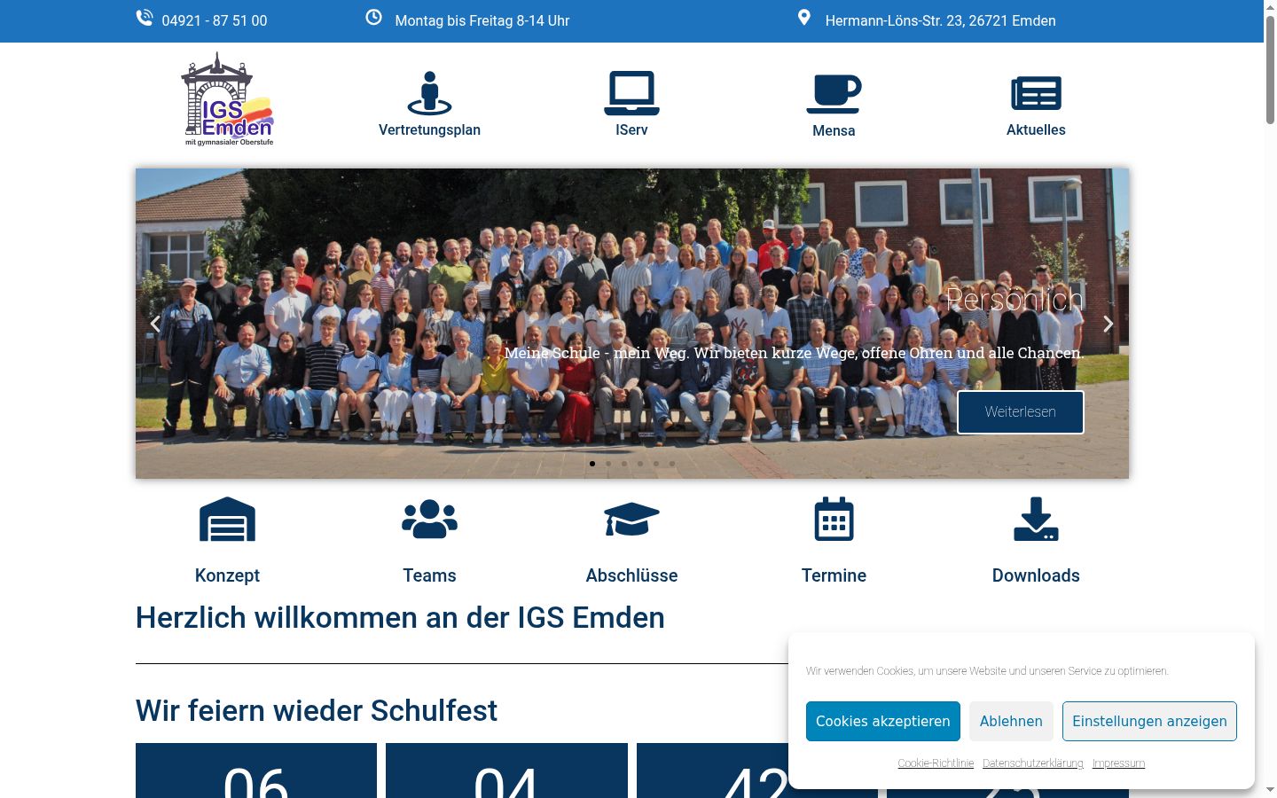Click the Mensa menu label
The height and width of the screenshot is (798, 1277).
pos(834,130)
